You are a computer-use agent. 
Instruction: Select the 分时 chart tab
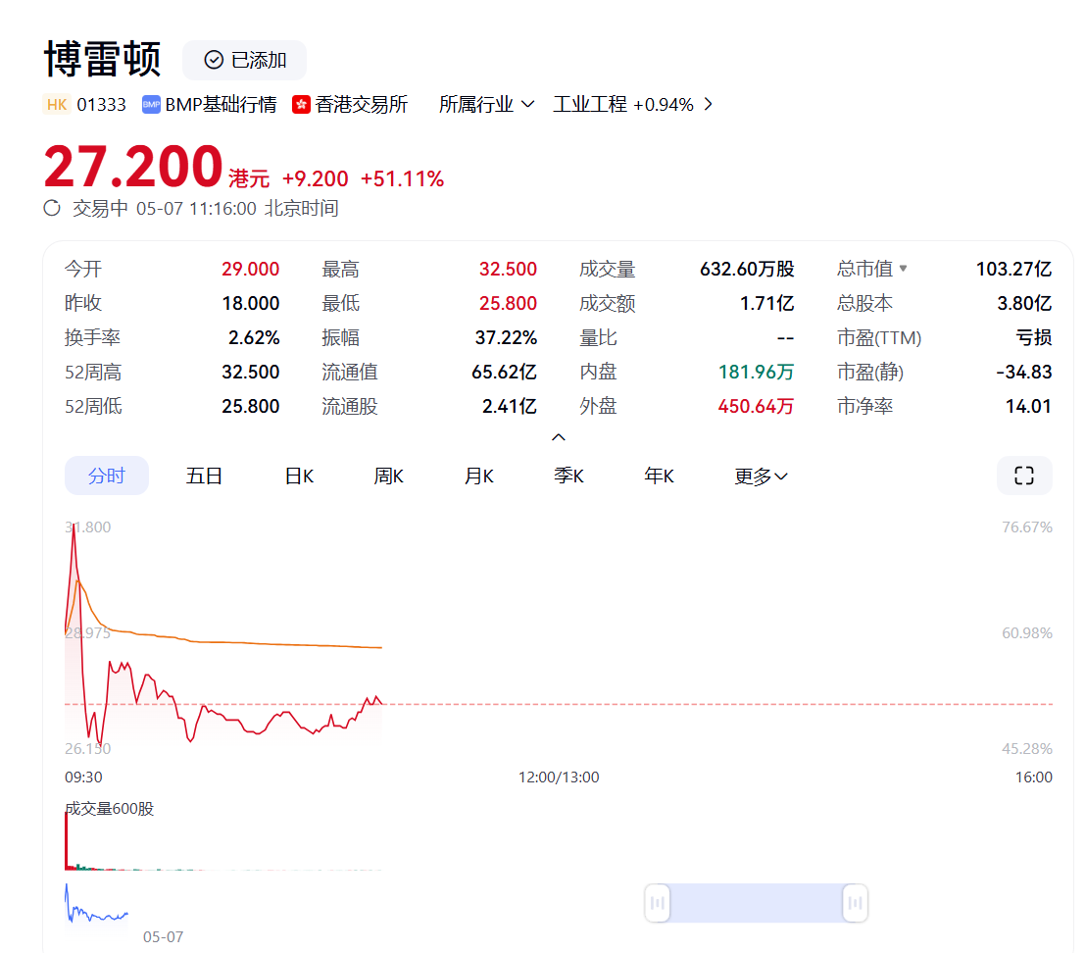pyautogui.click(x=107, y=476)
